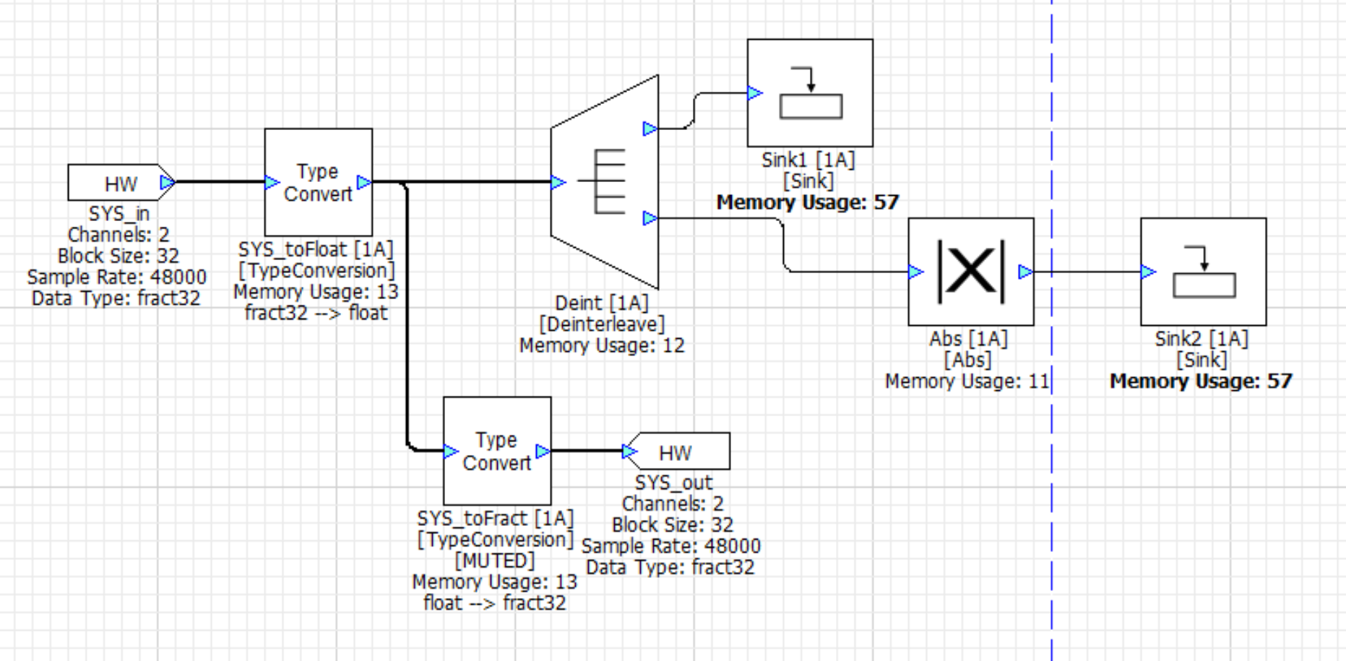
Task: Click the lower output pin of Deint
Action: click(x=650, y=218)
